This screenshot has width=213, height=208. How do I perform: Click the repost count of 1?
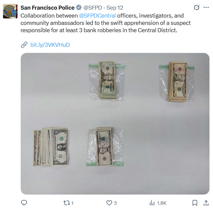tap(72, 203)
